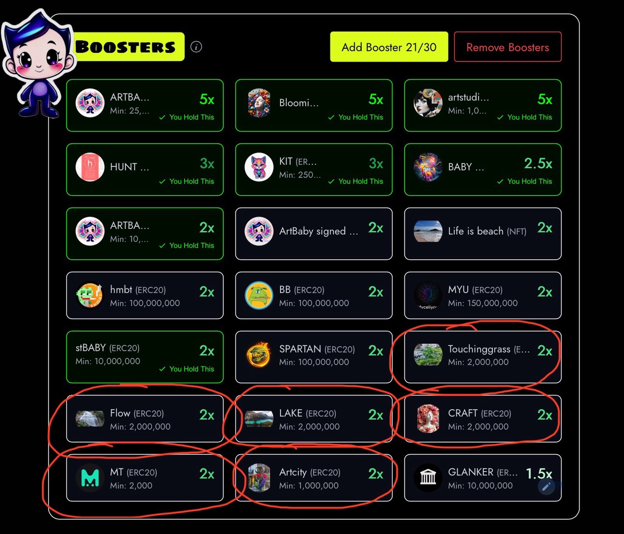The image size is (624, 534).
Task: Click Add Booster 21/30 button
Action: click(389, 47)
